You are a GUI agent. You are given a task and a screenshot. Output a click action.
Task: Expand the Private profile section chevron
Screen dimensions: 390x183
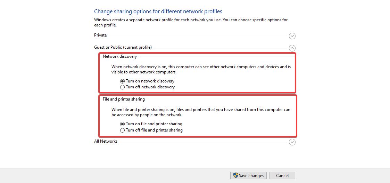click(x=292, y=36)
